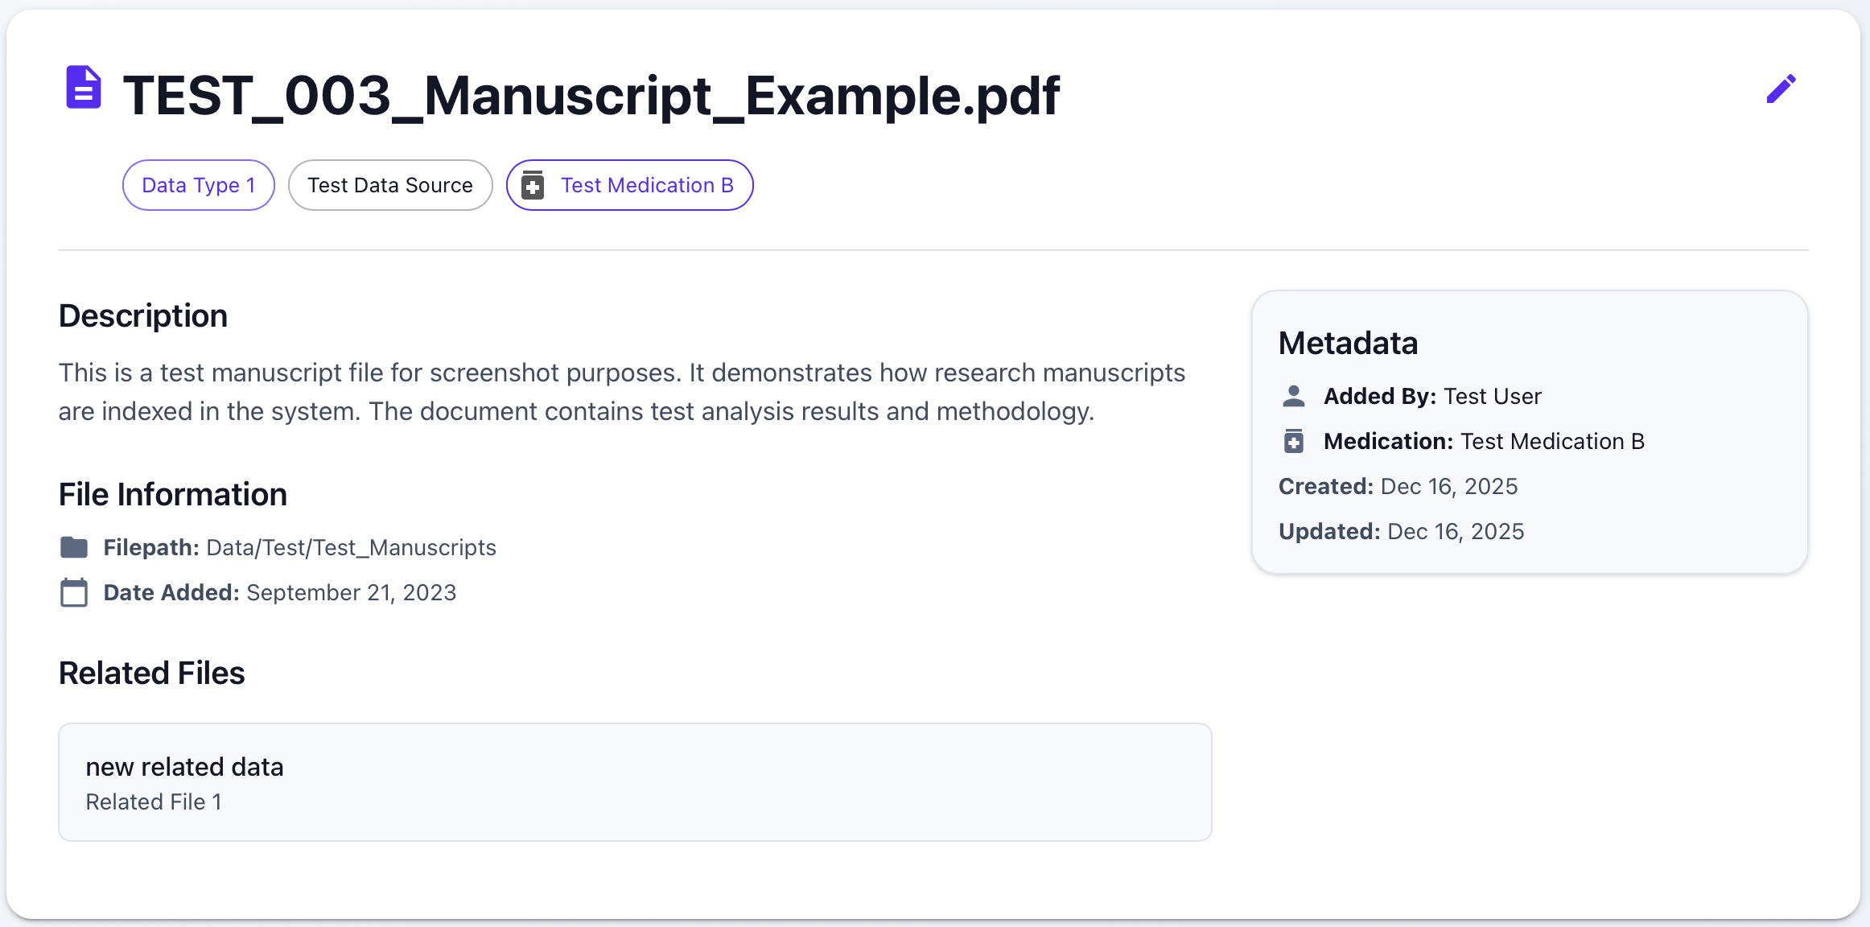The image size is (1870, 927).
Task: Click the purple document icon beside the filename
Action: click(x=84, y=89)
